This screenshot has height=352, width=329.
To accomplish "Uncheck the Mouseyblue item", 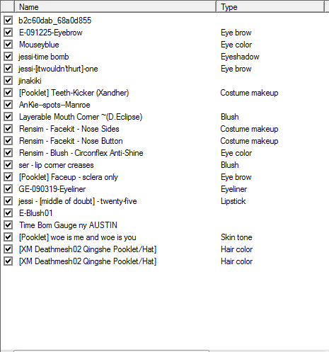I will click(8, 44).
